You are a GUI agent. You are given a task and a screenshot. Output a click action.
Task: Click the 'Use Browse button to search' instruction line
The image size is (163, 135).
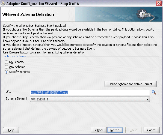coord(45,52)
